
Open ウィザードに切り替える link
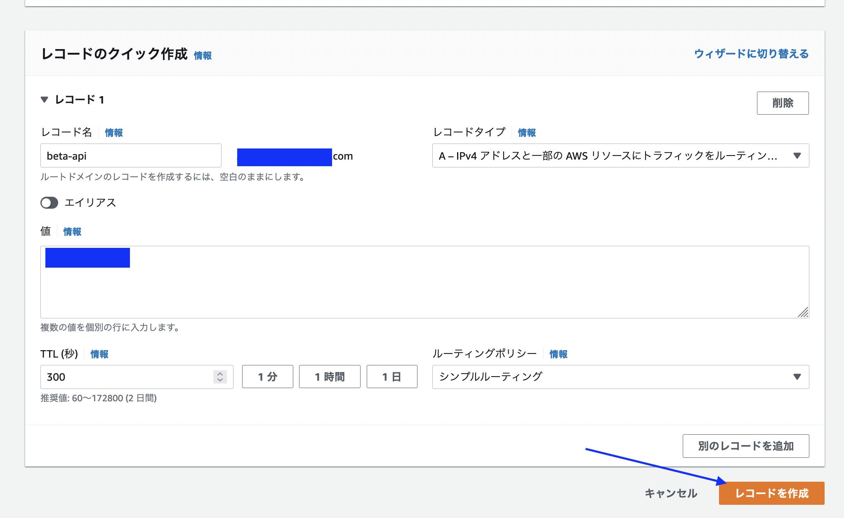(x=751, y=54)
